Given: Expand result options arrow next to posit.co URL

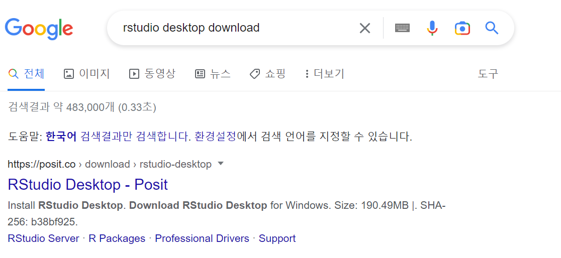Looking at the screenshot, I should click(x=221, y=164).
